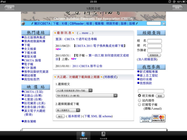Open 檔案櫃 in navigation bar

(x=99, y=23)
